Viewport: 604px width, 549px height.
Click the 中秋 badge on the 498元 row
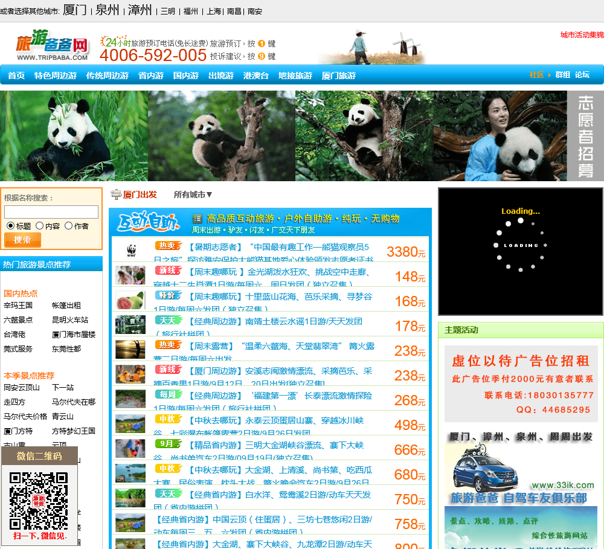pyautogui.click(x=169, y=419)
